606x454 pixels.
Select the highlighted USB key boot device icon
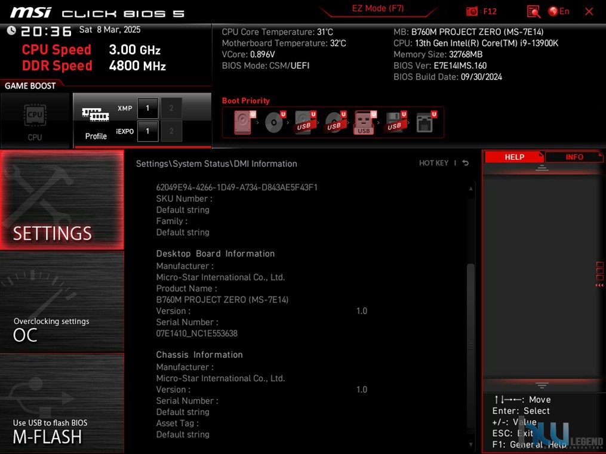(365, 122)
